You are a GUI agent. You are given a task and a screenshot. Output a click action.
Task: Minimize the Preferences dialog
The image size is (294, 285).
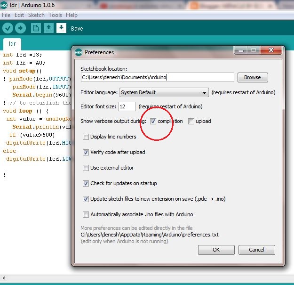(241, 50)
